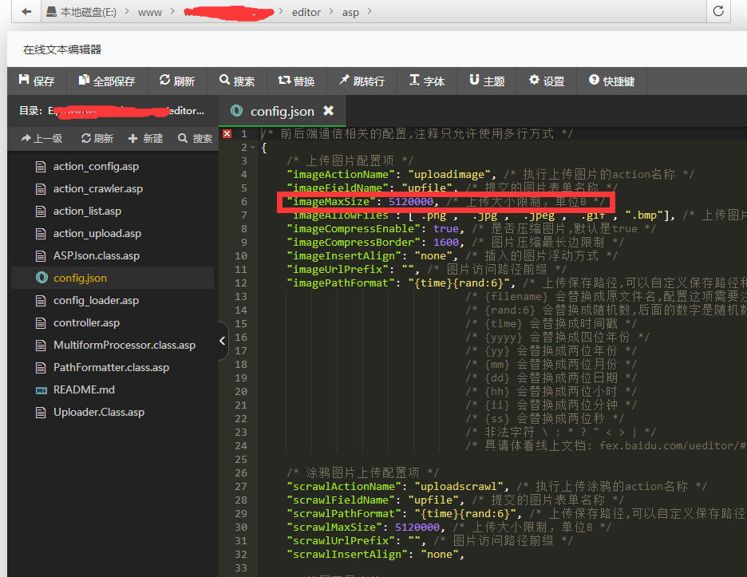
Task: Expand the chevron after www breadcrumb
Action: (172, 11)
